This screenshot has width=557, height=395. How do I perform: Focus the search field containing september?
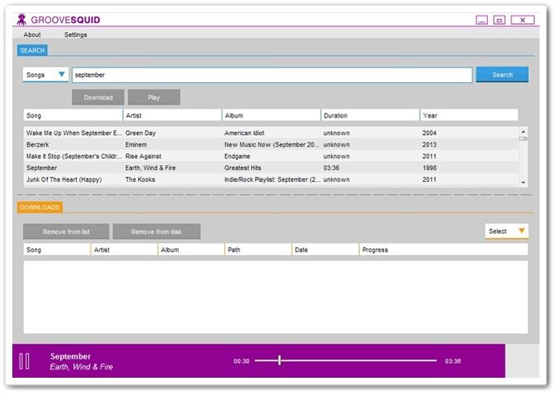pyautogui.click(x=272, y=75)
